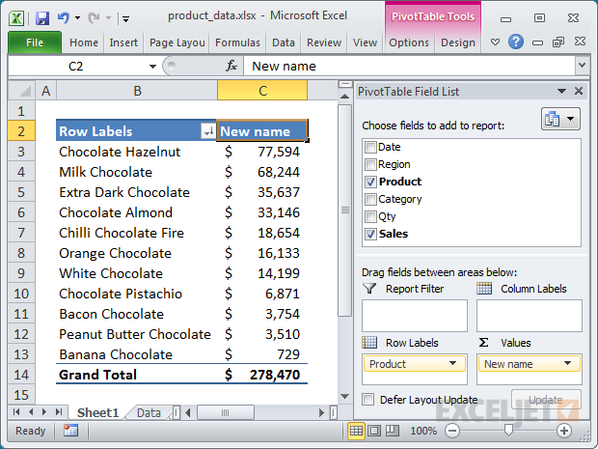
Task: Check the Region field checkbox
Action: 370,164
